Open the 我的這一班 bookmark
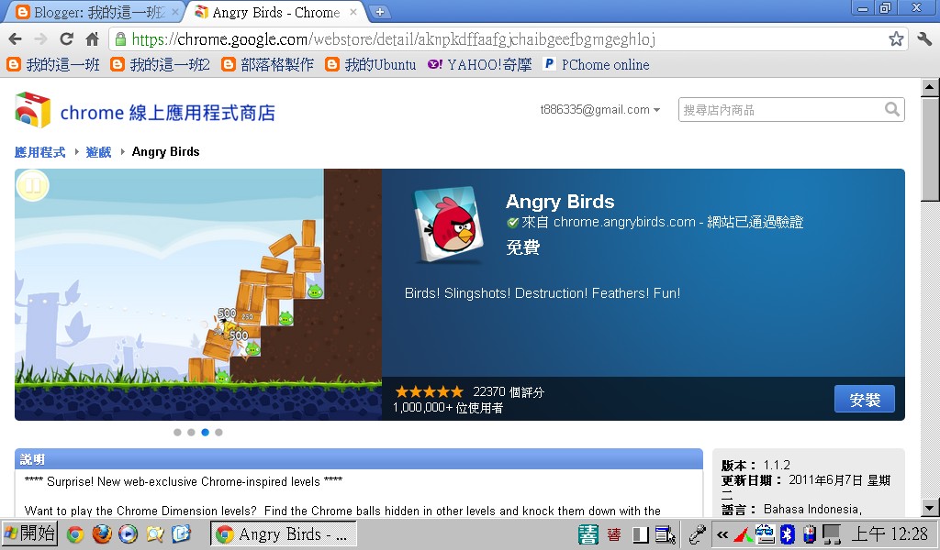940x550 pixels. point(53,65)
